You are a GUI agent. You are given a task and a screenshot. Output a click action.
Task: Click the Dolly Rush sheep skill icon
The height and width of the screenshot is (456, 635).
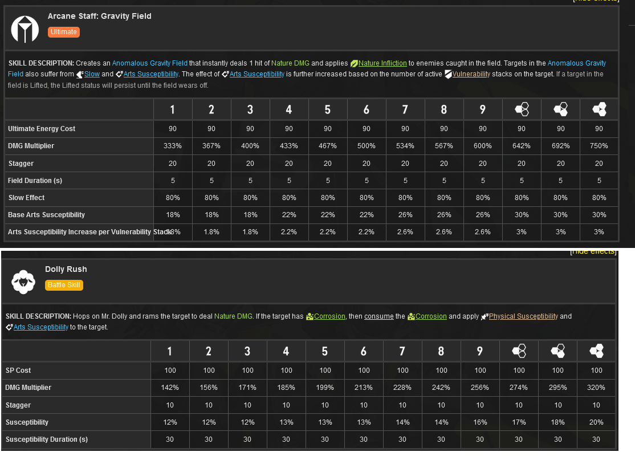(x=23, y=282)
